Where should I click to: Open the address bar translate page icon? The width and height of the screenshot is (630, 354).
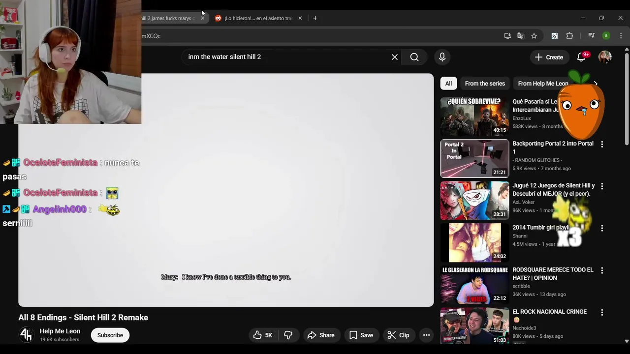coord(521,36)
